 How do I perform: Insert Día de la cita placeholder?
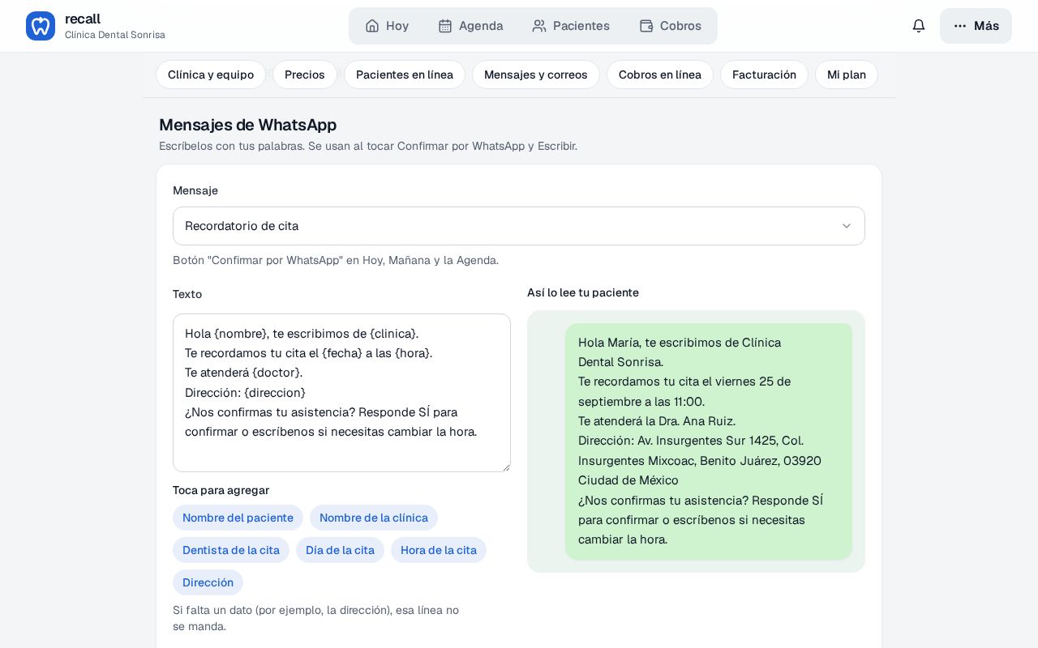point(340,550)
